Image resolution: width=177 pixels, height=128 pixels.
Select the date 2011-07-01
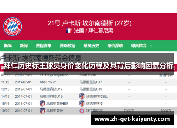pos(23,82)
